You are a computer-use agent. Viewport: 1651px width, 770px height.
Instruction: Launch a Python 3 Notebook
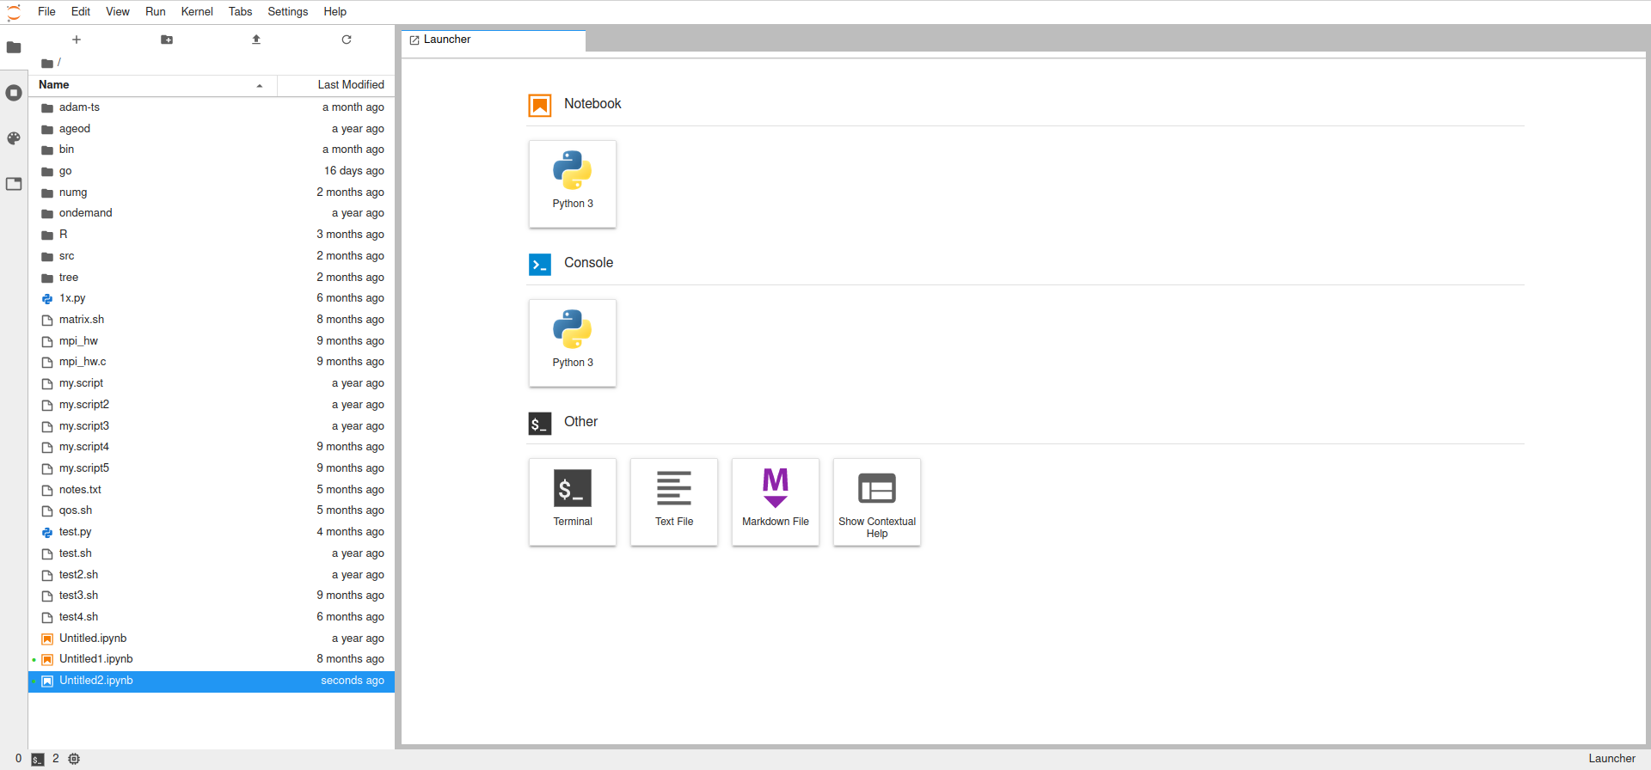click(573, 184)
